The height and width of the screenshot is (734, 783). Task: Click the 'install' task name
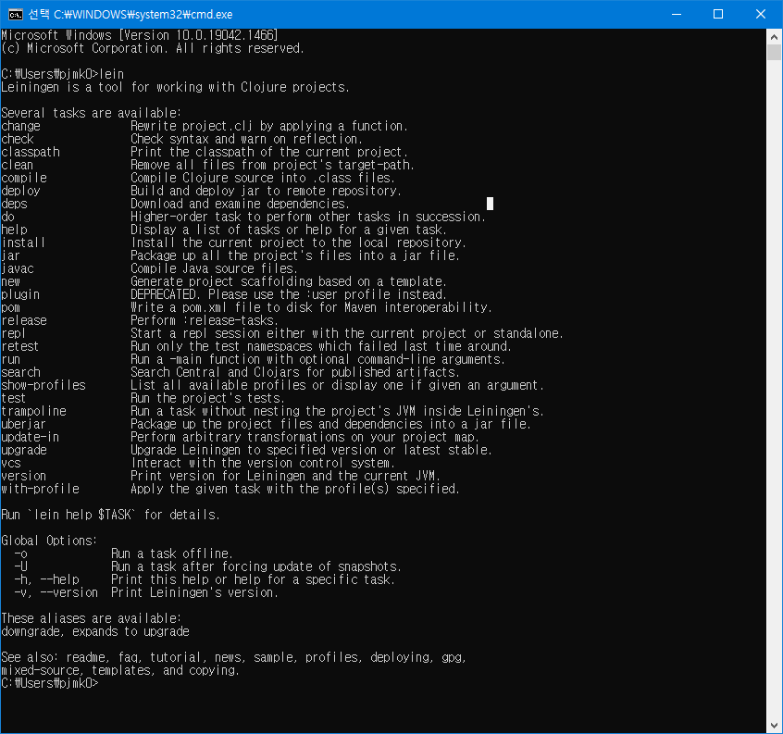pos(23,243)
